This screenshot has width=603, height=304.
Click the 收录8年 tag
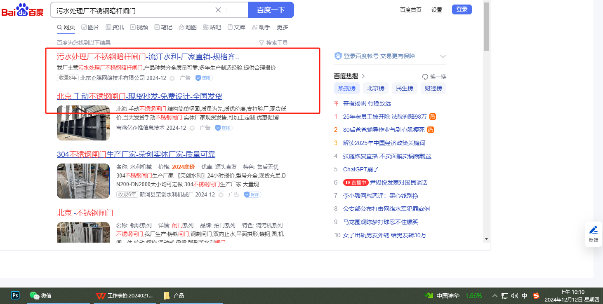[x=68, y=78]
